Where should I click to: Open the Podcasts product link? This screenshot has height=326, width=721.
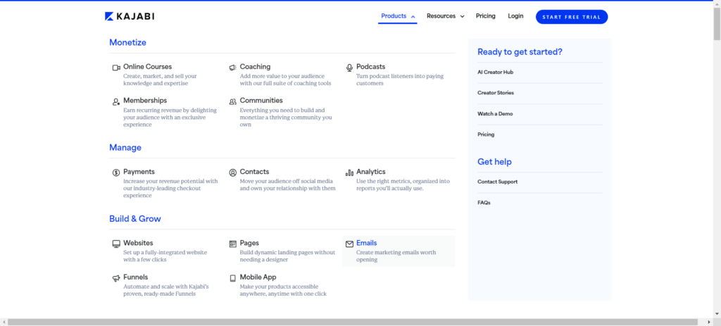click(x=370, y=67)
